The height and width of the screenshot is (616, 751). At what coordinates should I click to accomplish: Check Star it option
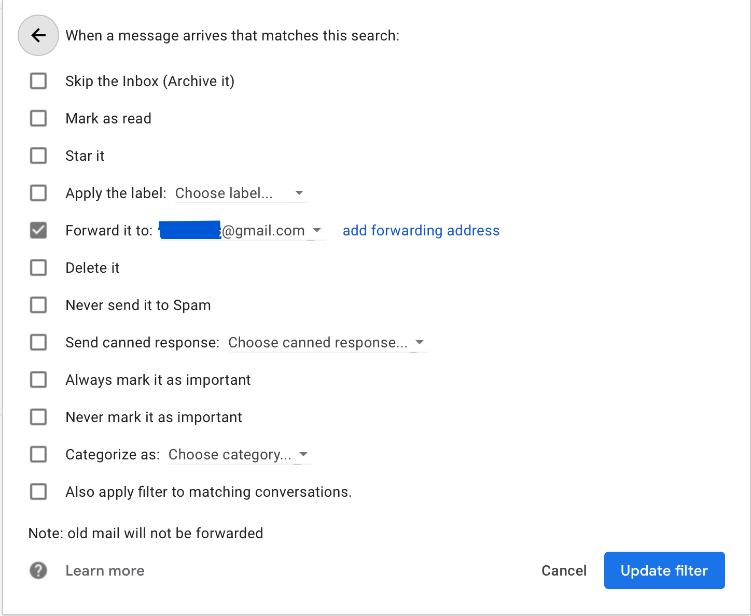(x=38, y=156)
